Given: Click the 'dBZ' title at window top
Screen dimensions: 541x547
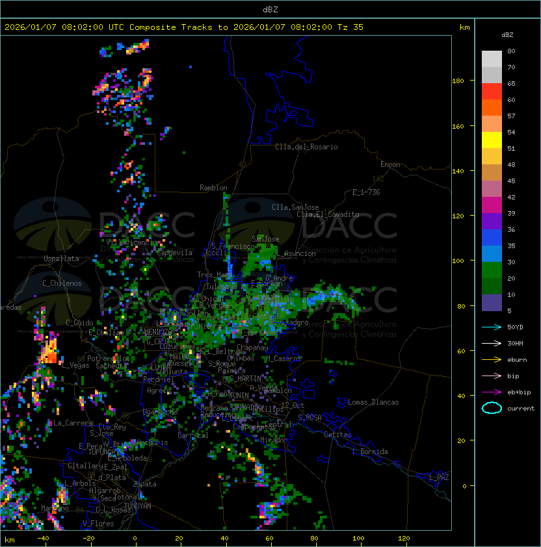Looking at the screenshot, I should point(270,9).
